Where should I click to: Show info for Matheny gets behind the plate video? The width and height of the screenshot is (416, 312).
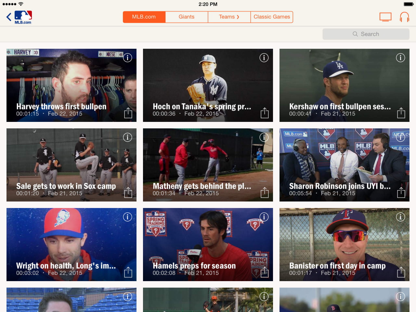coord(264,137)
